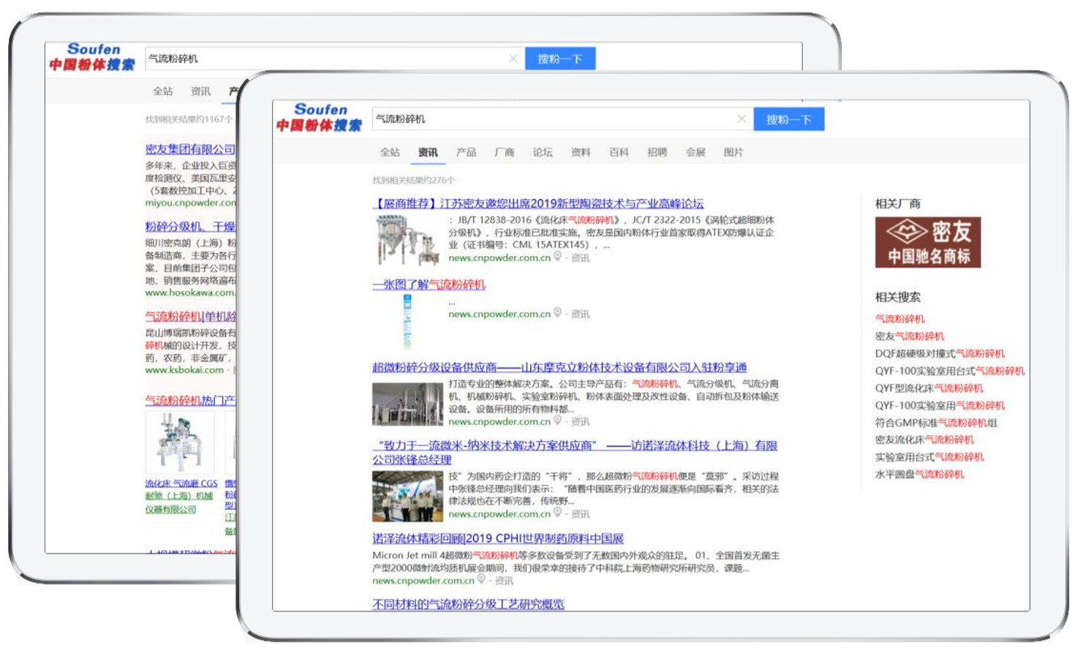Open the 论坛 tab
Viewport: 1075px width, 653px height.
click(x=542, y=152)
